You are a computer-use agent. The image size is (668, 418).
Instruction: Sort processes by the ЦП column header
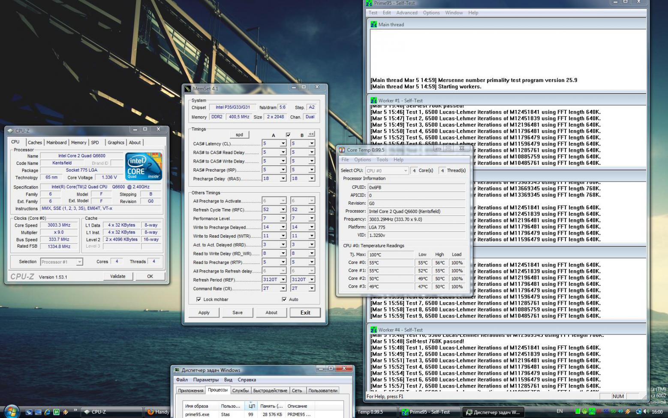252,406
